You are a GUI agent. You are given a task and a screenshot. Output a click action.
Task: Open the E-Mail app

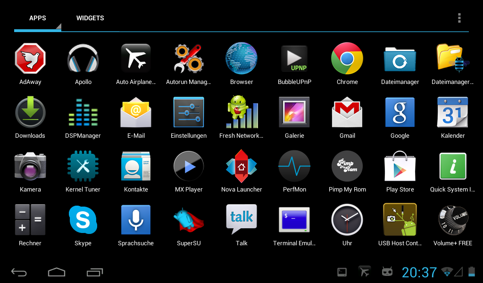click(x=136, y=112)
